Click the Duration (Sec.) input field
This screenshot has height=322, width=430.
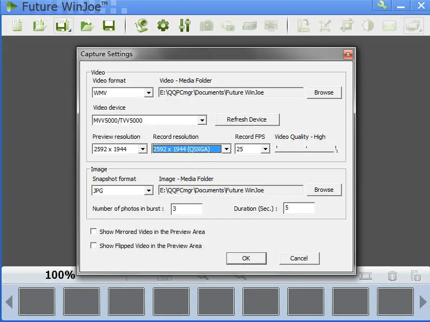[299, 208]
